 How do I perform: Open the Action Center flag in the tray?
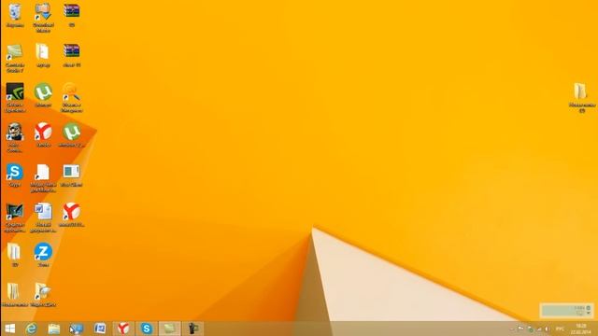click(520, 329)
